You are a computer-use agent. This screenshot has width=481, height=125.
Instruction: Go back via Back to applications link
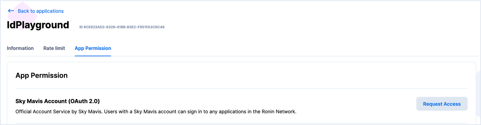(35, 11)
